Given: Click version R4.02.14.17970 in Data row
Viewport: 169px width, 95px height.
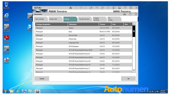Looking at the screenshot, I should 105,32.
